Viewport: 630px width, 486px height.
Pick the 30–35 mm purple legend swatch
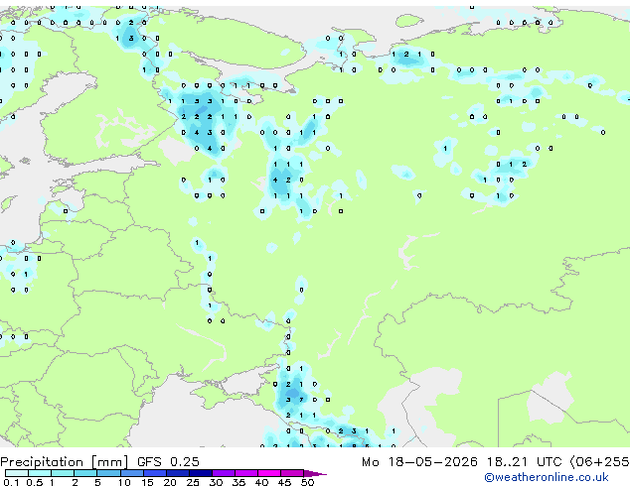tap(224, 473)
